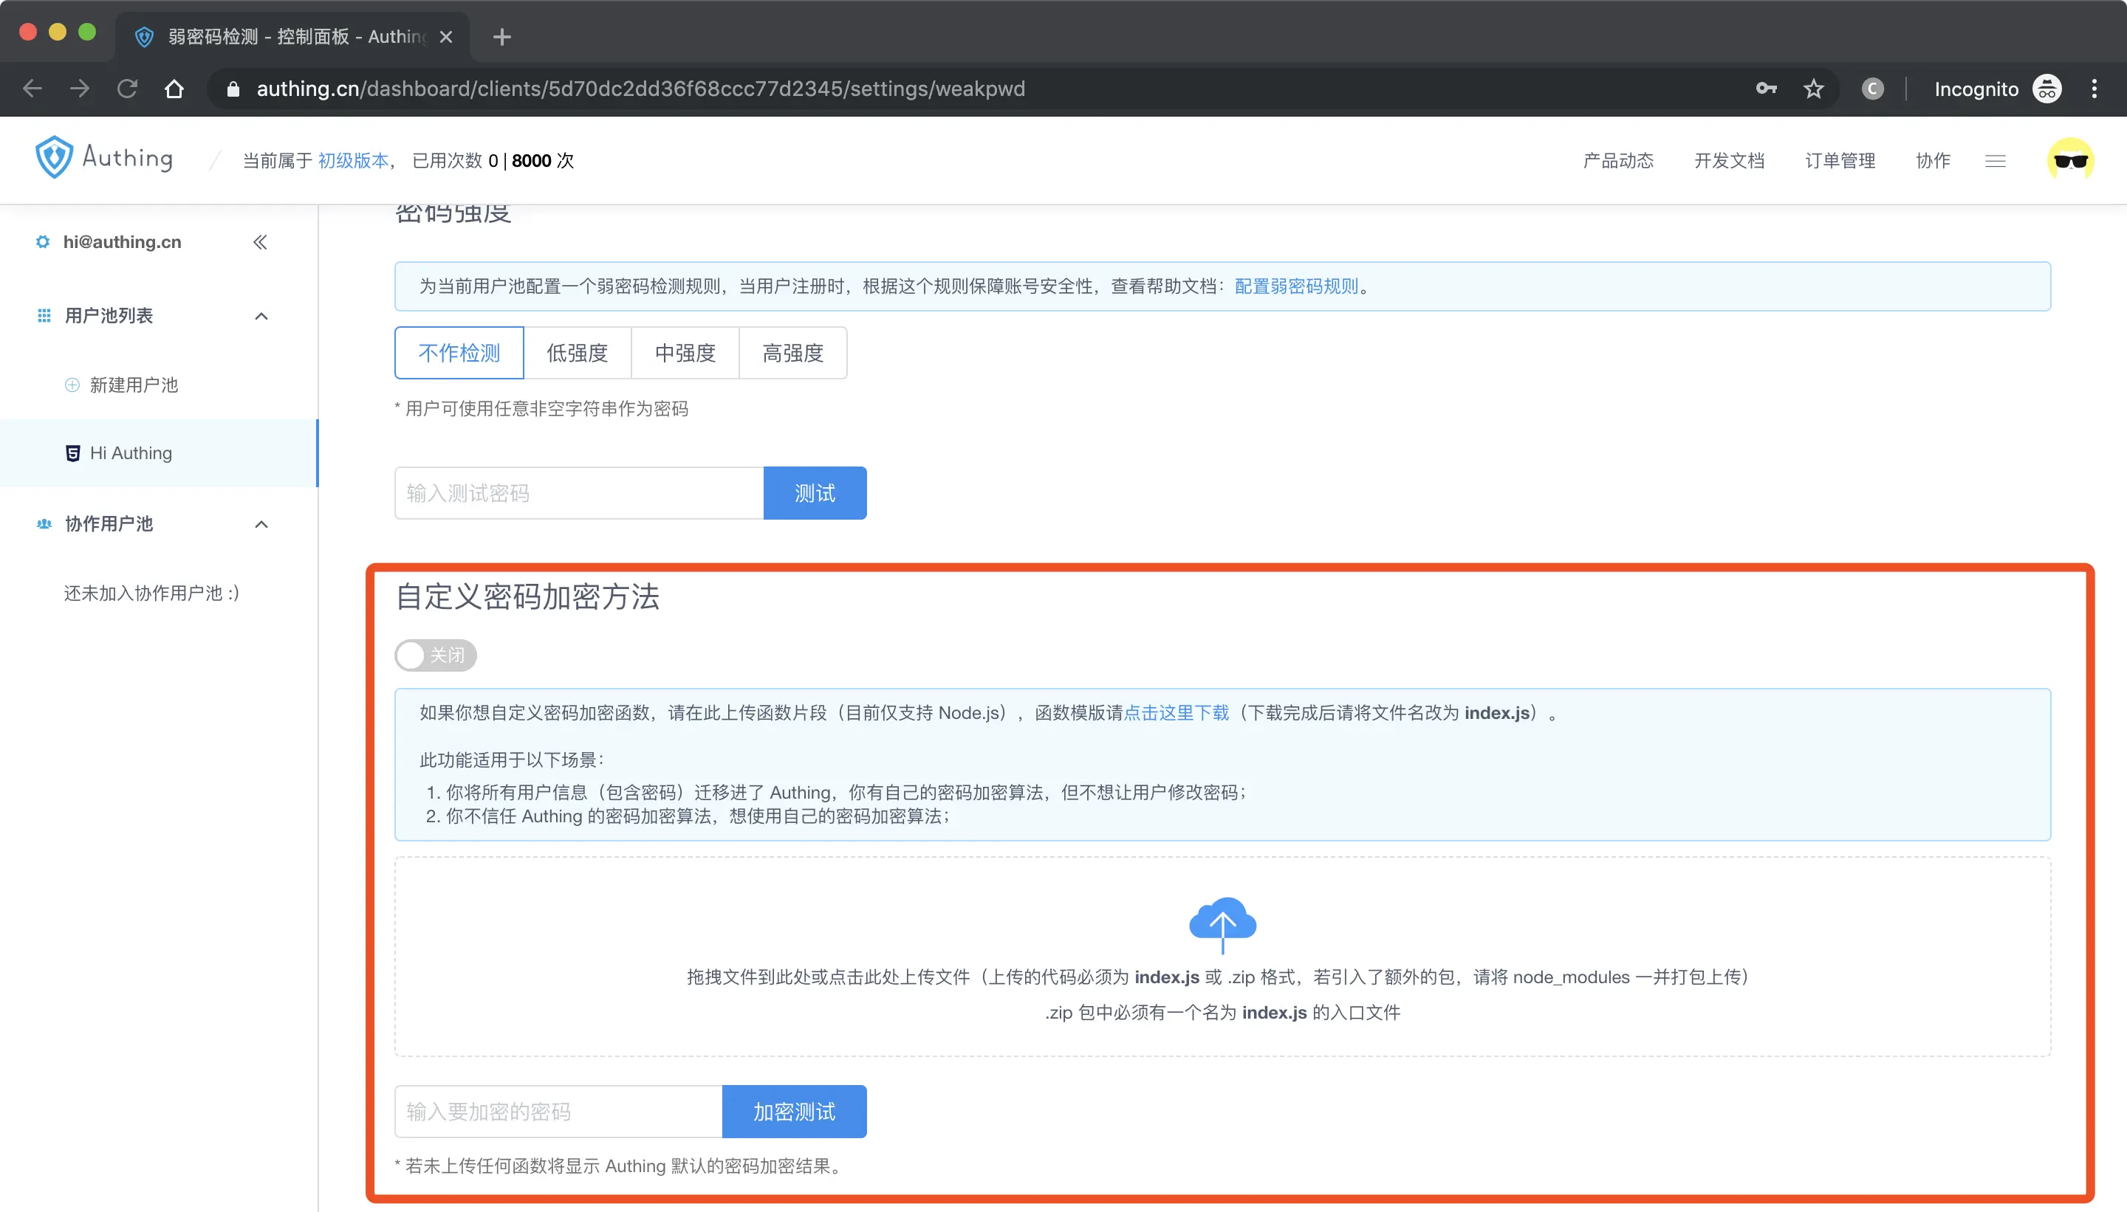Open the sunglasses user avatar menu
The height and width of the screenshot is (1212, 2127).
[2069, 161]
